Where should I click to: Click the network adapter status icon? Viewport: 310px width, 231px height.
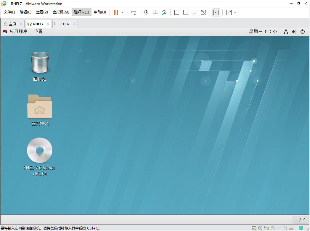(266, 228)
